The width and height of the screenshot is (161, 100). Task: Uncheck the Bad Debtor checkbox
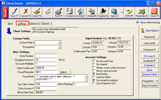(x=94, y=74)
